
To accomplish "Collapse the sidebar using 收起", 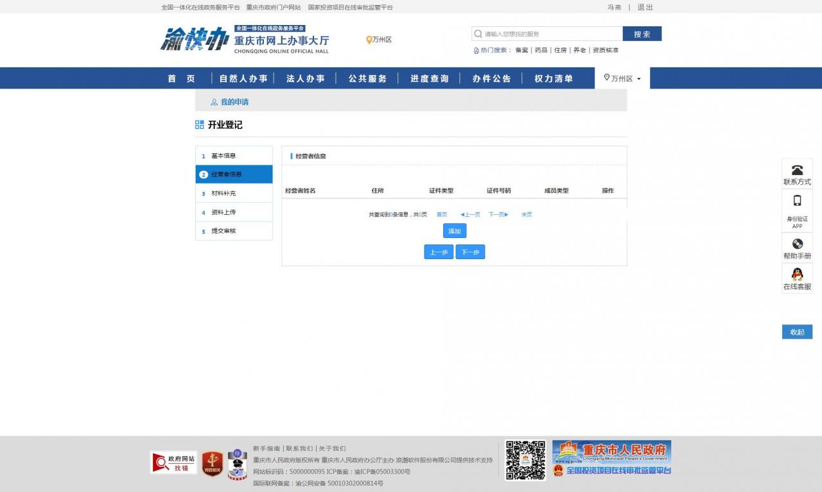I will pyautogui.click(x=796, y=332).
